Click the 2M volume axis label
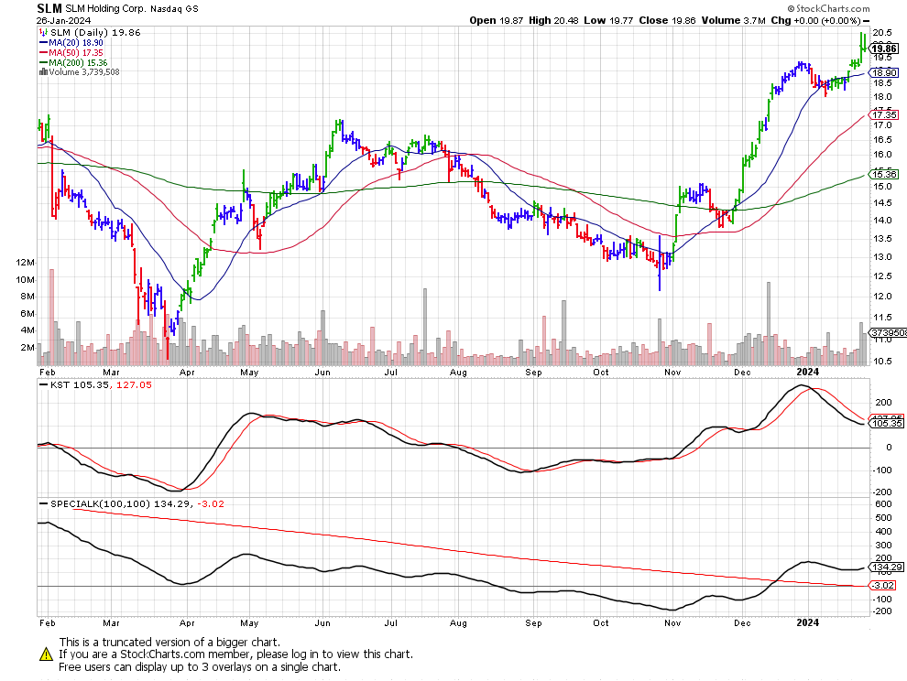The image size is (907, 681). [27, 348]
